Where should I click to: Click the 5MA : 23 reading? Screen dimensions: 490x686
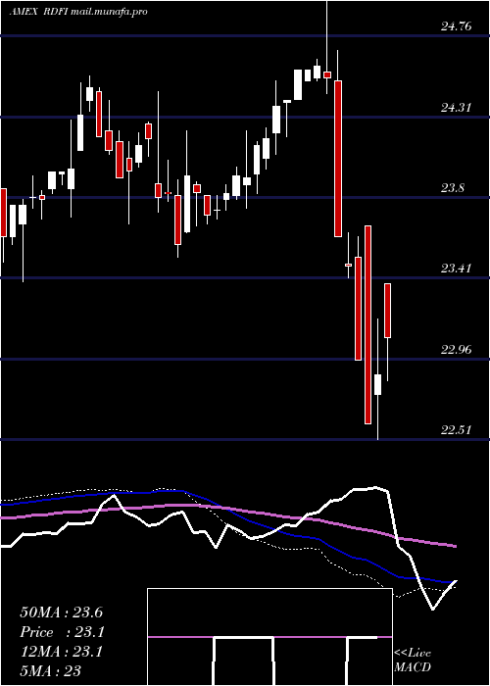click(x=50, y=671)
